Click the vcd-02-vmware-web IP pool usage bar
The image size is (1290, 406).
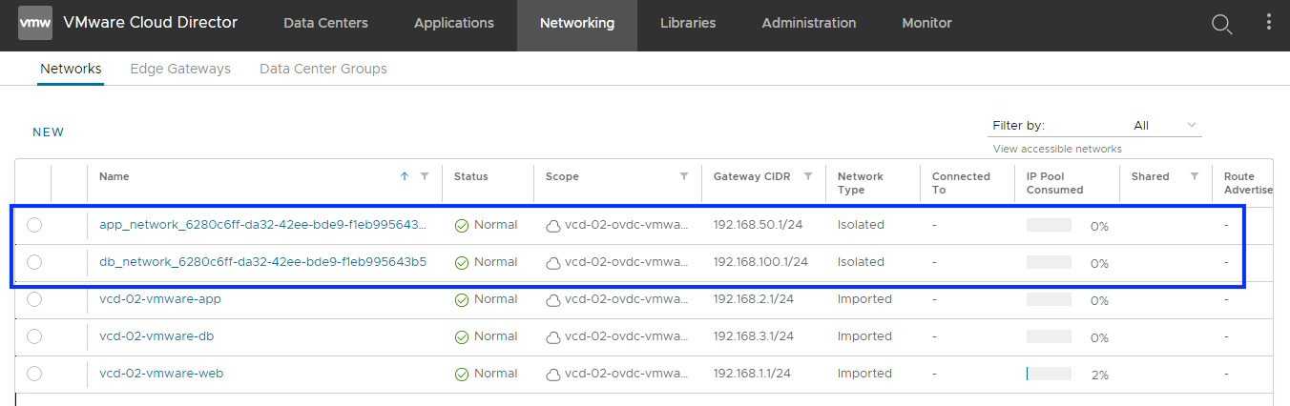(x=1049, y=375)
